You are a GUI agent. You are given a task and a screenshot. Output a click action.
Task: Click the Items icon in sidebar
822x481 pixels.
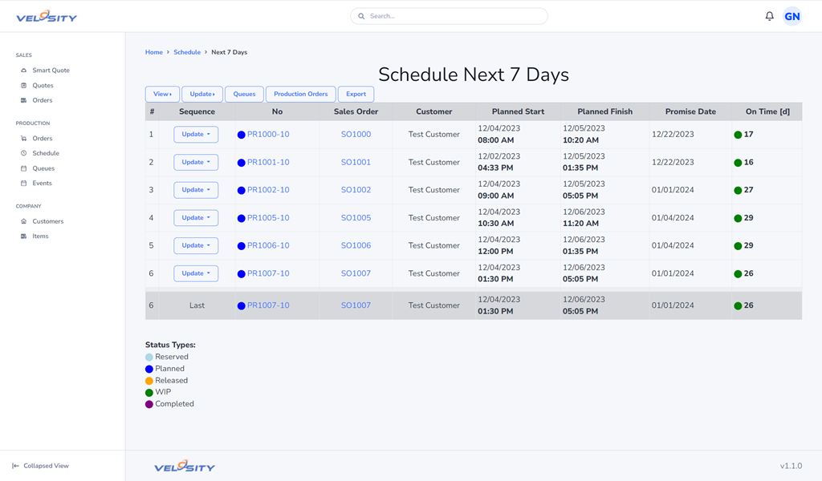(x=23, y=236)
